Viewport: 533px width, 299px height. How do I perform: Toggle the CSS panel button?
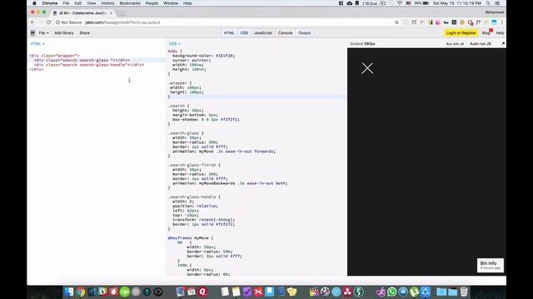coord(244,33)
